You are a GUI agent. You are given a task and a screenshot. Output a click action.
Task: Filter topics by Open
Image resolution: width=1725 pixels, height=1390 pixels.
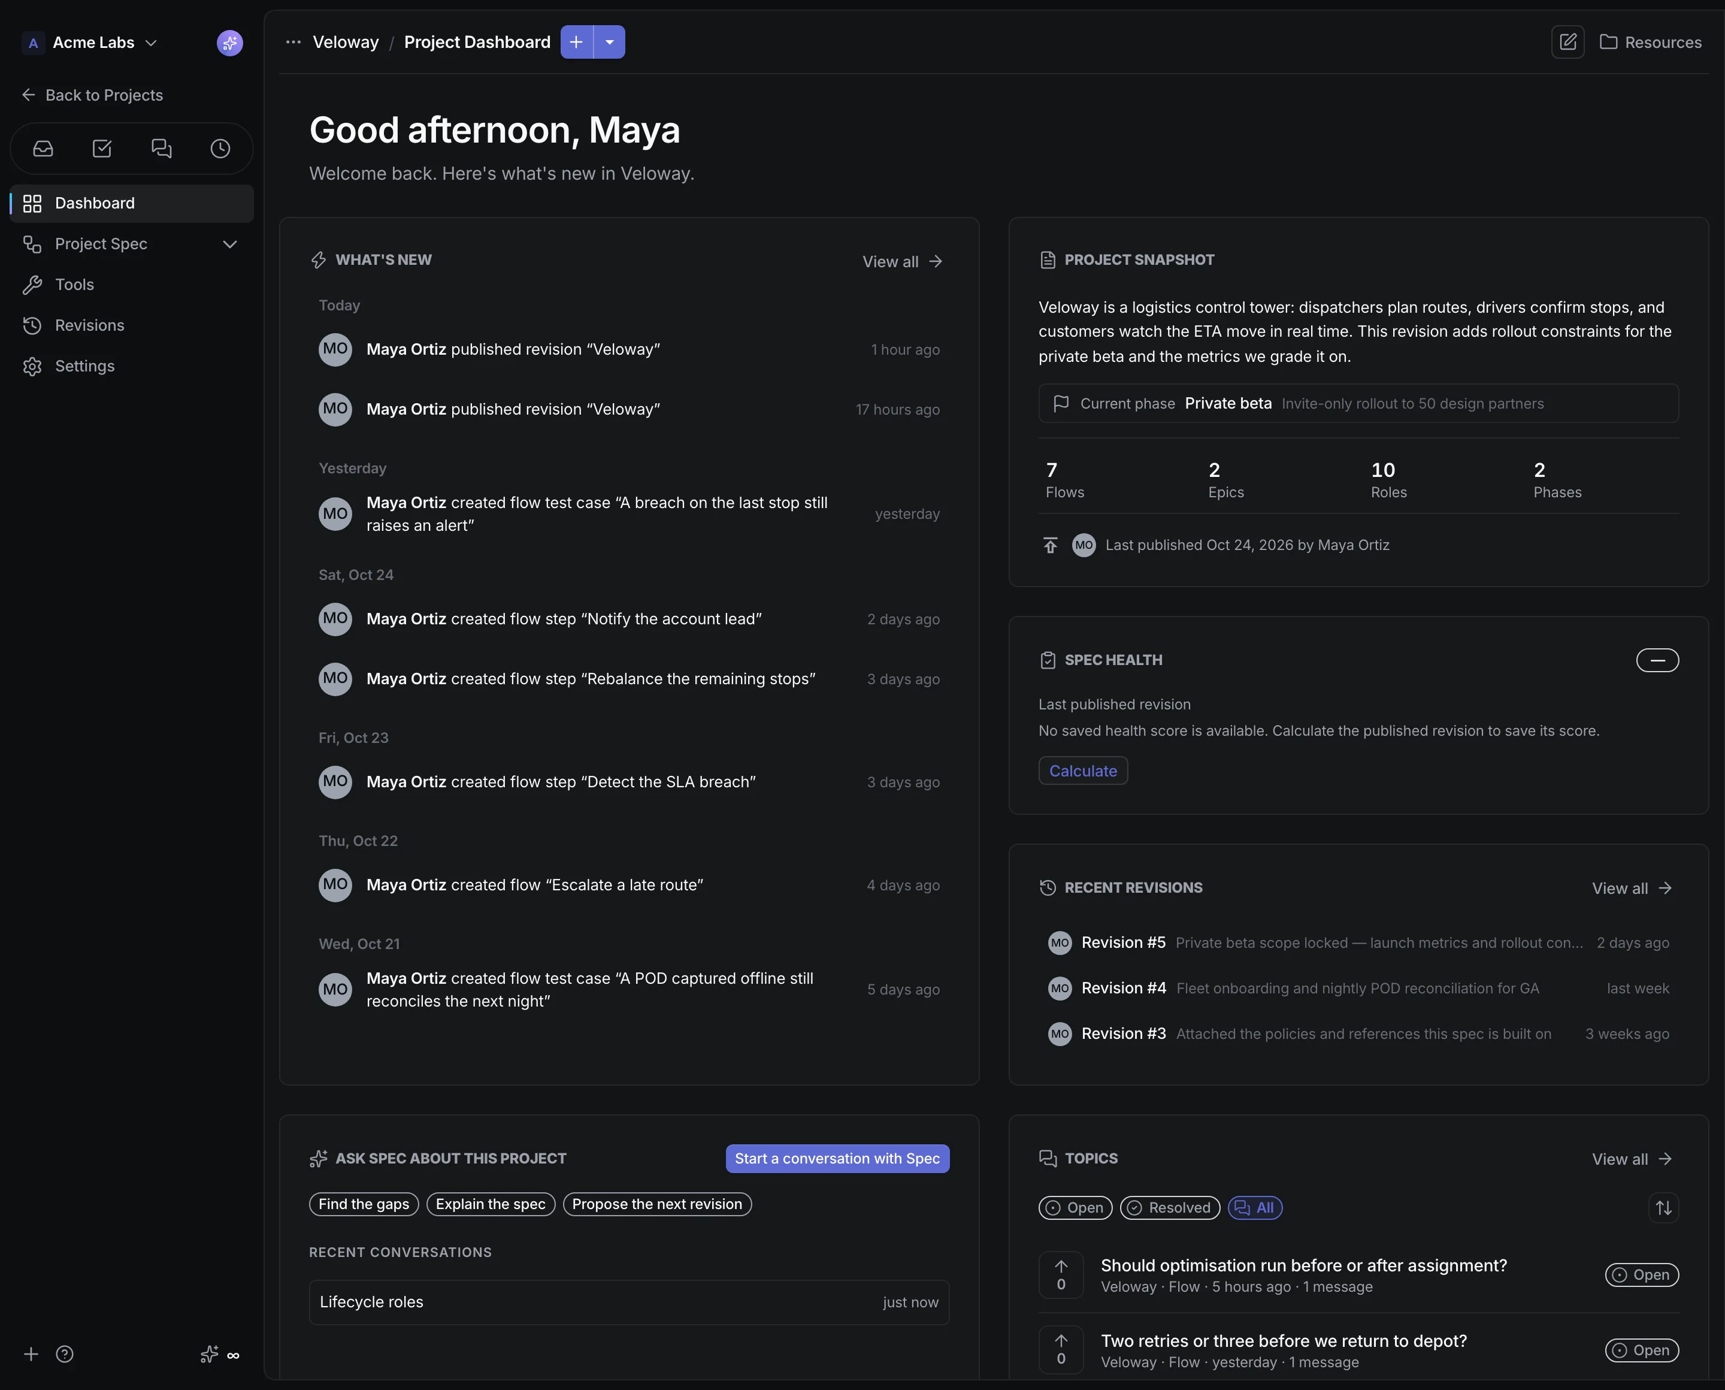[x=1075, y=1207]
